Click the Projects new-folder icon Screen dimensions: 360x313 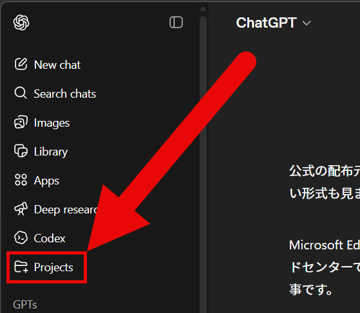[21, 267]
